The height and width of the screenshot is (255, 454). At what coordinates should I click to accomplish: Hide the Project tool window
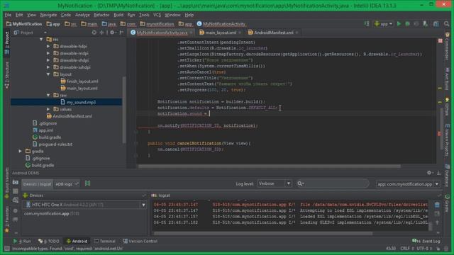[121, 33]
